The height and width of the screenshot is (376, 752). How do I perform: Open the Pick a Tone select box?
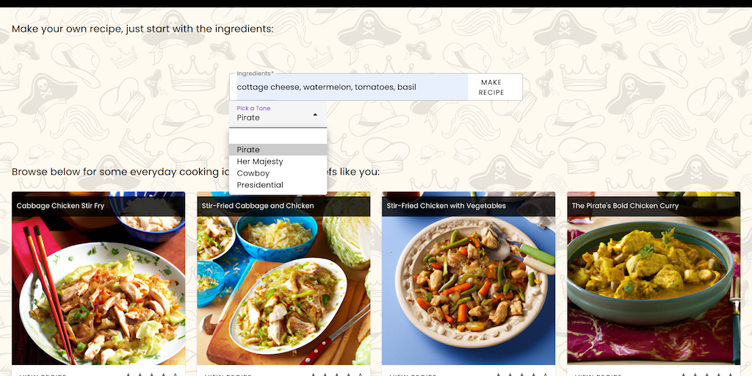click(x=278, y=114)
